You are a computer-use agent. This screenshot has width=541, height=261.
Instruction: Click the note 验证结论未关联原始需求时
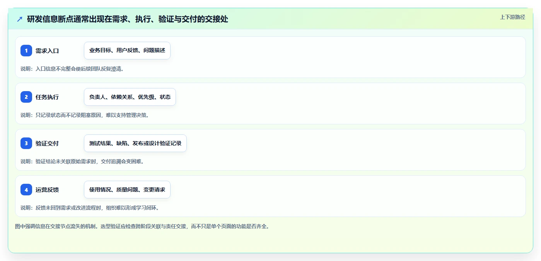click(66, 161)
